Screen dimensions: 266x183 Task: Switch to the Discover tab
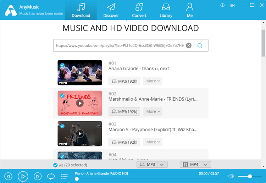pyautogui.click(x=111, y=10)
